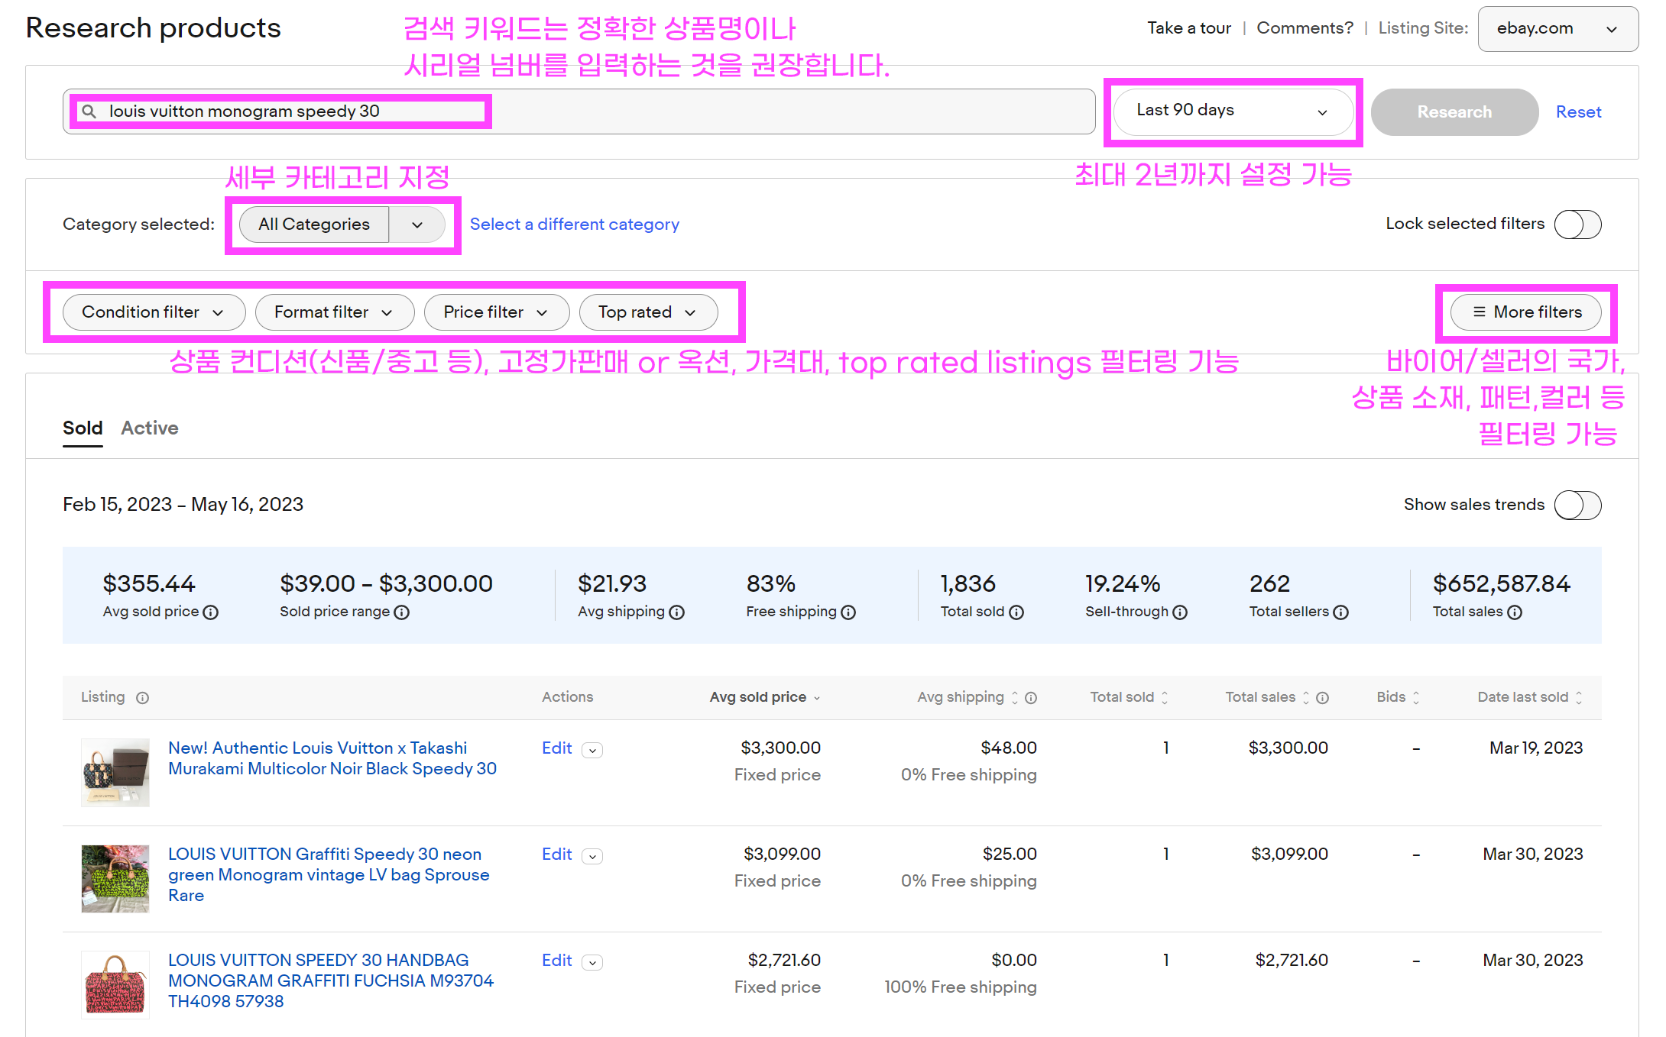1666x1037 pixels.
Task: Open LOUIS VUITTON Graffiti neon green listing title
Action: [329, 875]
